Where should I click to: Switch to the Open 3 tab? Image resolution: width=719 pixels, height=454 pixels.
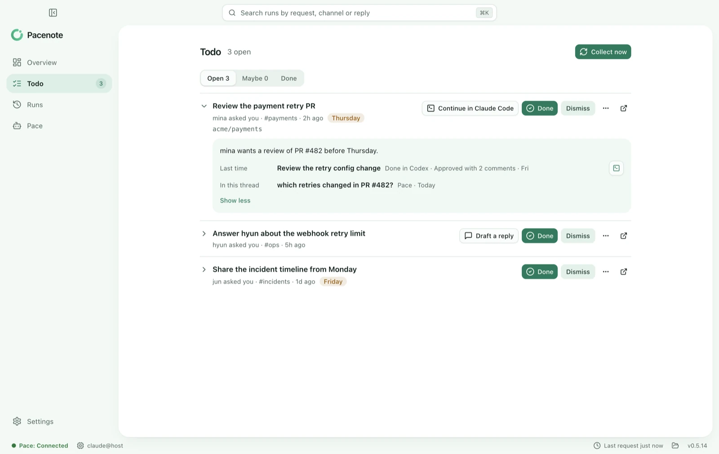coord(218,78)
